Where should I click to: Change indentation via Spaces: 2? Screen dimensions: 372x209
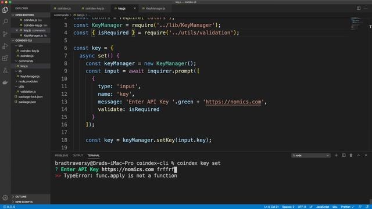pyautogui.click(x=288, y=207)
